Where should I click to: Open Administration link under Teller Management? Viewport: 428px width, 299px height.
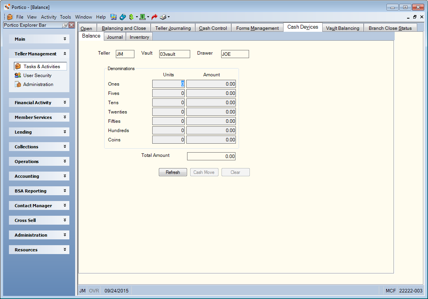coord(38,84)
